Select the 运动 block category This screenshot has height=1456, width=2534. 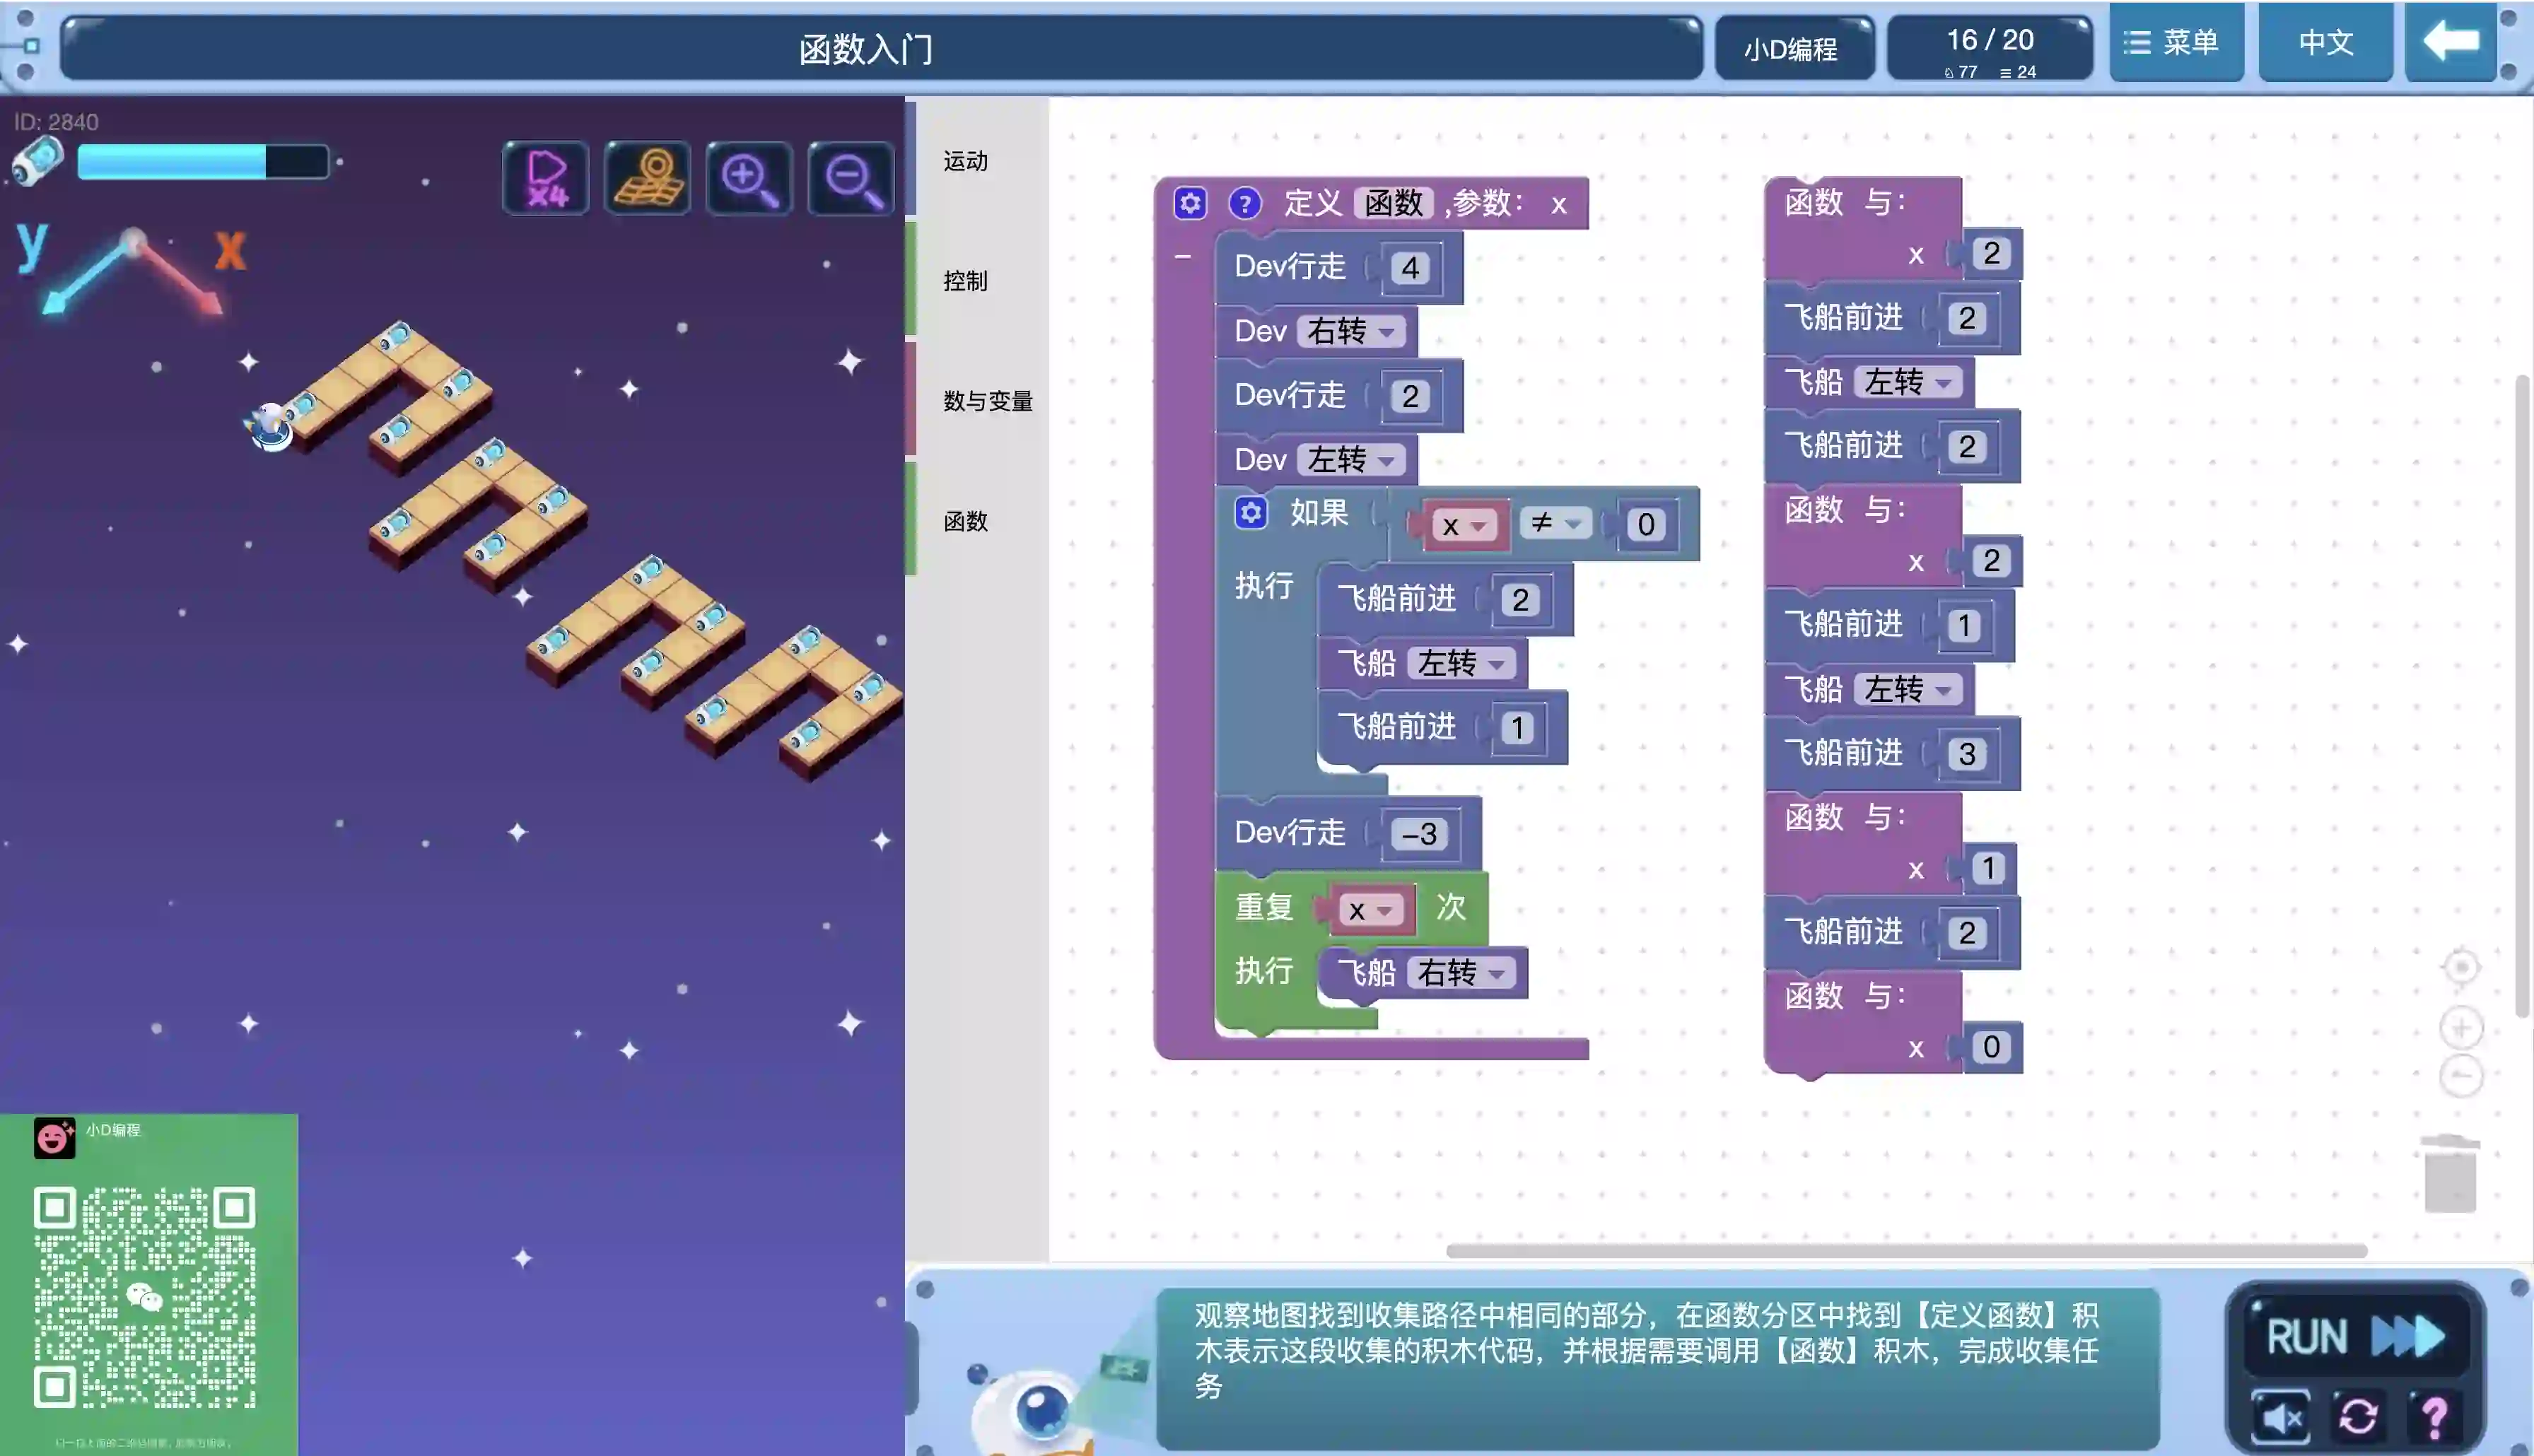pos(965,161)
